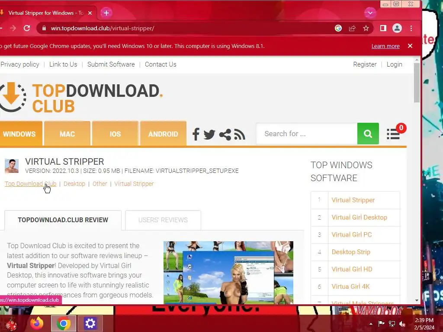Open the gear settings taskbar app
This screenshot has width=443, height=332.
coord(90,323)
